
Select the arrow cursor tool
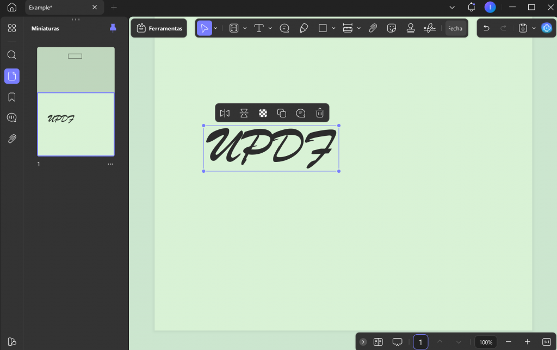click(x=205, y=28)
